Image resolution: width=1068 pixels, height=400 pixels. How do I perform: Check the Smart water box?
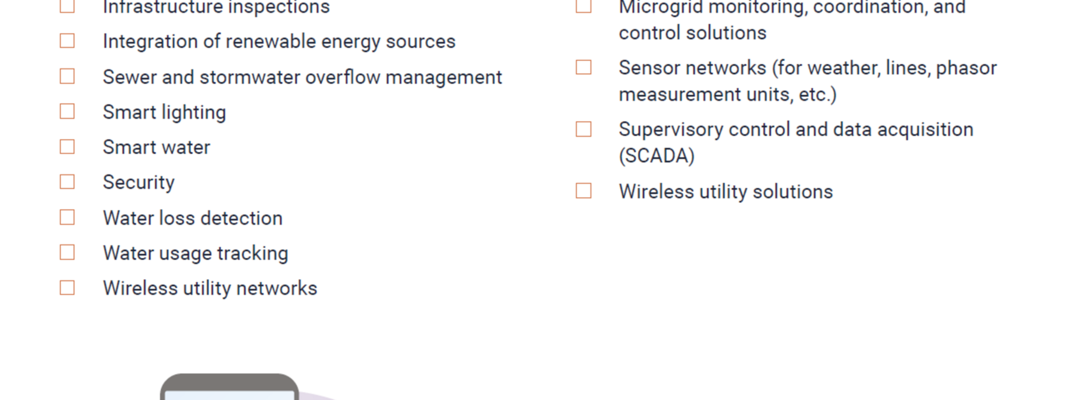click(67, 147)
